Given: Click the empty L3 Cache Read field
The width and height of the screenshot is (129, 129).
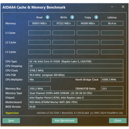Looking at the screenshot, I should click(x=39, y=52).
